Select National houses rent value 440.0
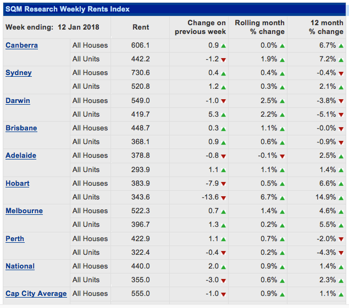 141,266
